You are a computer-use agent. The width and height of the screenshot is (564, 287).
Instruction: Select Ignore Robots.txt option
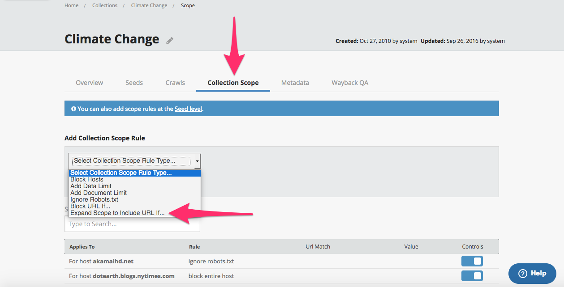pos(94,199)
